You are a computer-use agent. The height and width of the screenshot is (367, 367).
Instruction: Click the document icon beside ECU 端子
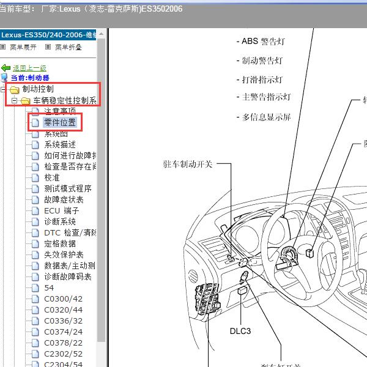(x=35, y=211)
